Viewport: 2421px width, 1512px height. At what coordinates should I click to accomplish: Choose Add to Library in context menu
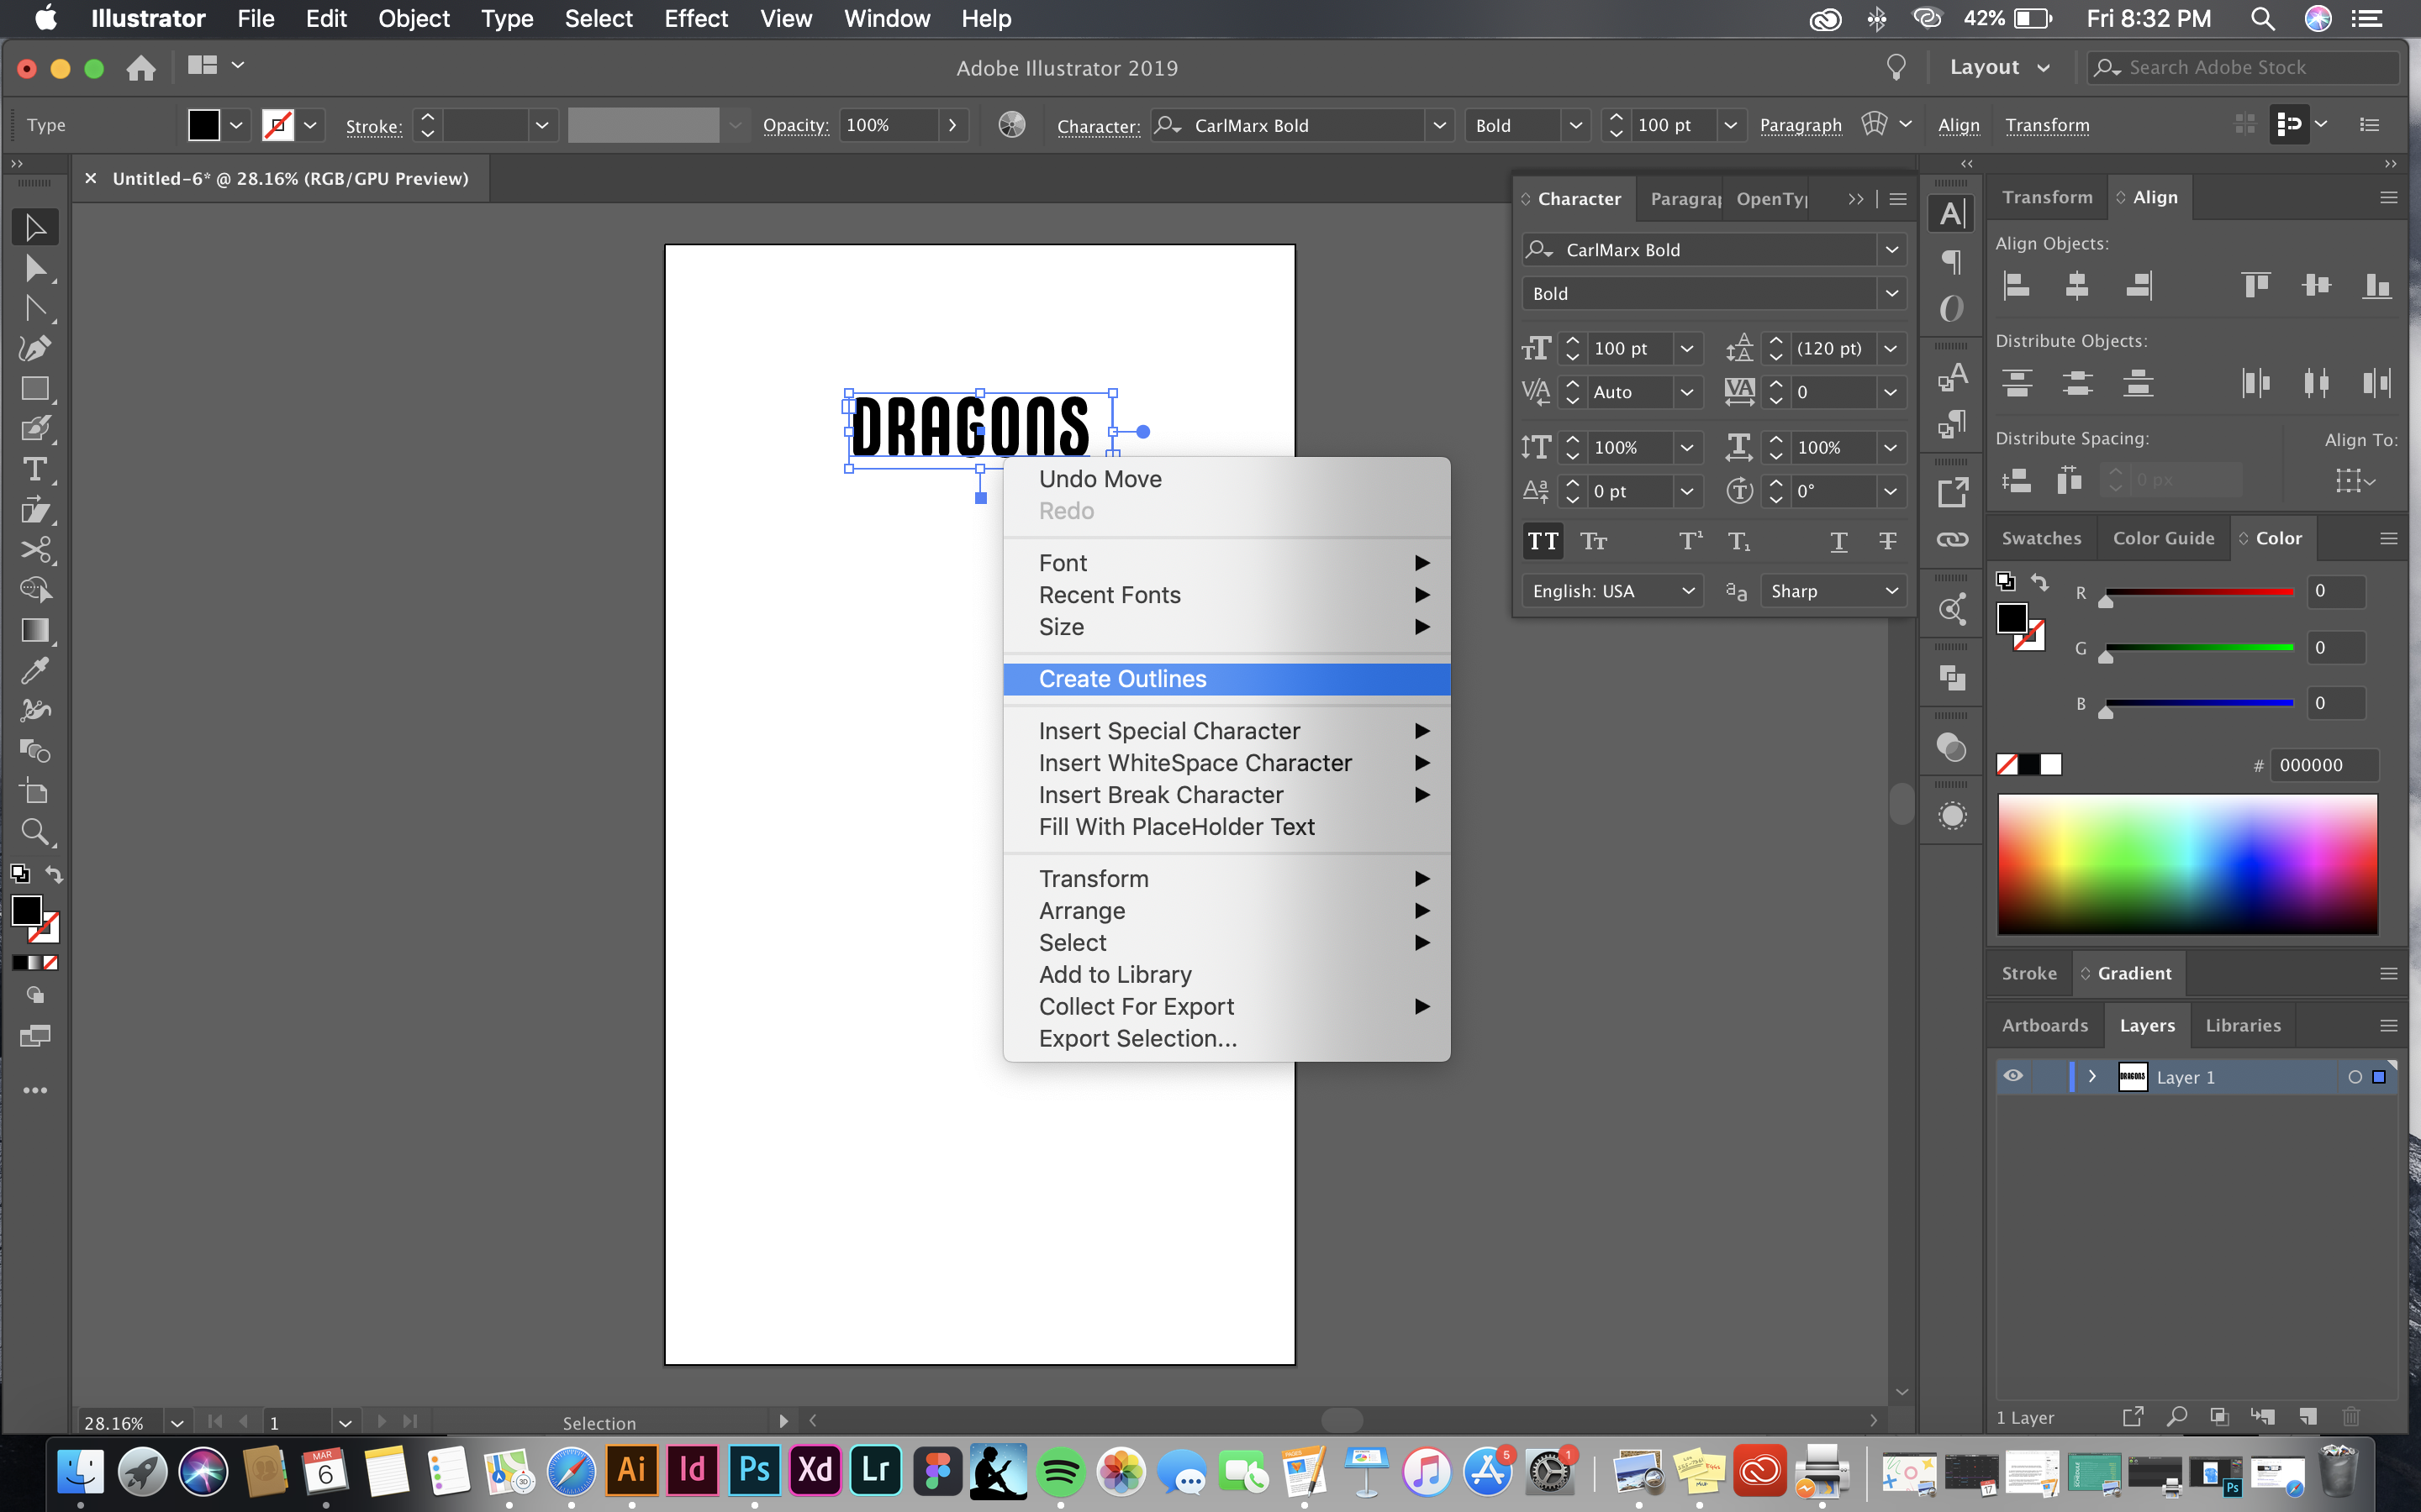[x=1226, y=975]
